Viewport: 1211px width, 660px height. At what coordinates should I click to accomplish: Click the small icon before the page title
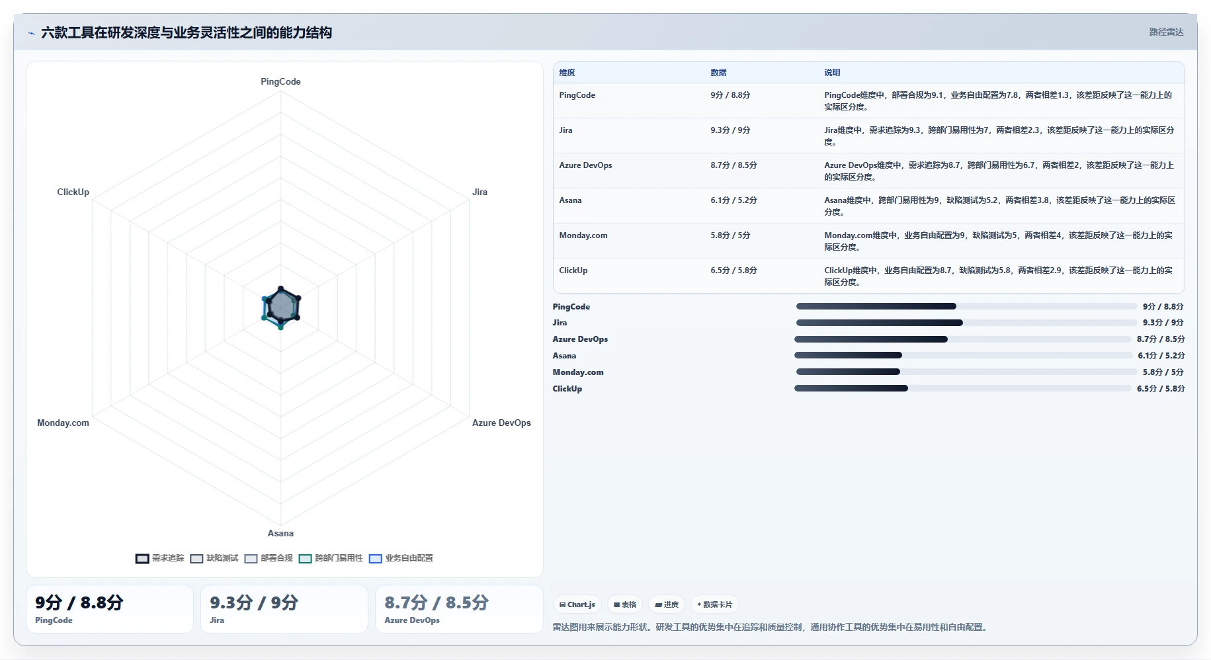tap(31, 33)
